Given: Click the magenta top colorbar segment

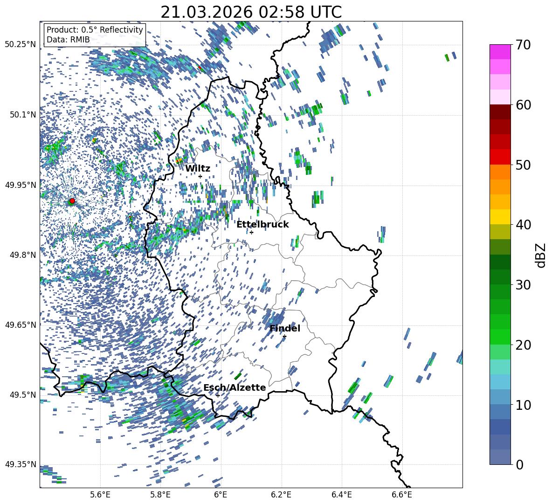Looking at the screenshot, I should 500,52.
